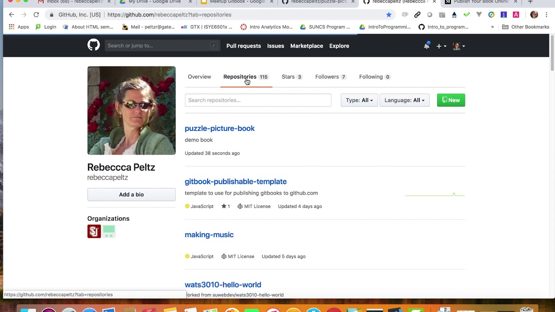Image resolution: width=555 pixels, height=312 pixels.
Task: Switch to the Inbox Gmail browser tab
Action: tap(75, 2)
